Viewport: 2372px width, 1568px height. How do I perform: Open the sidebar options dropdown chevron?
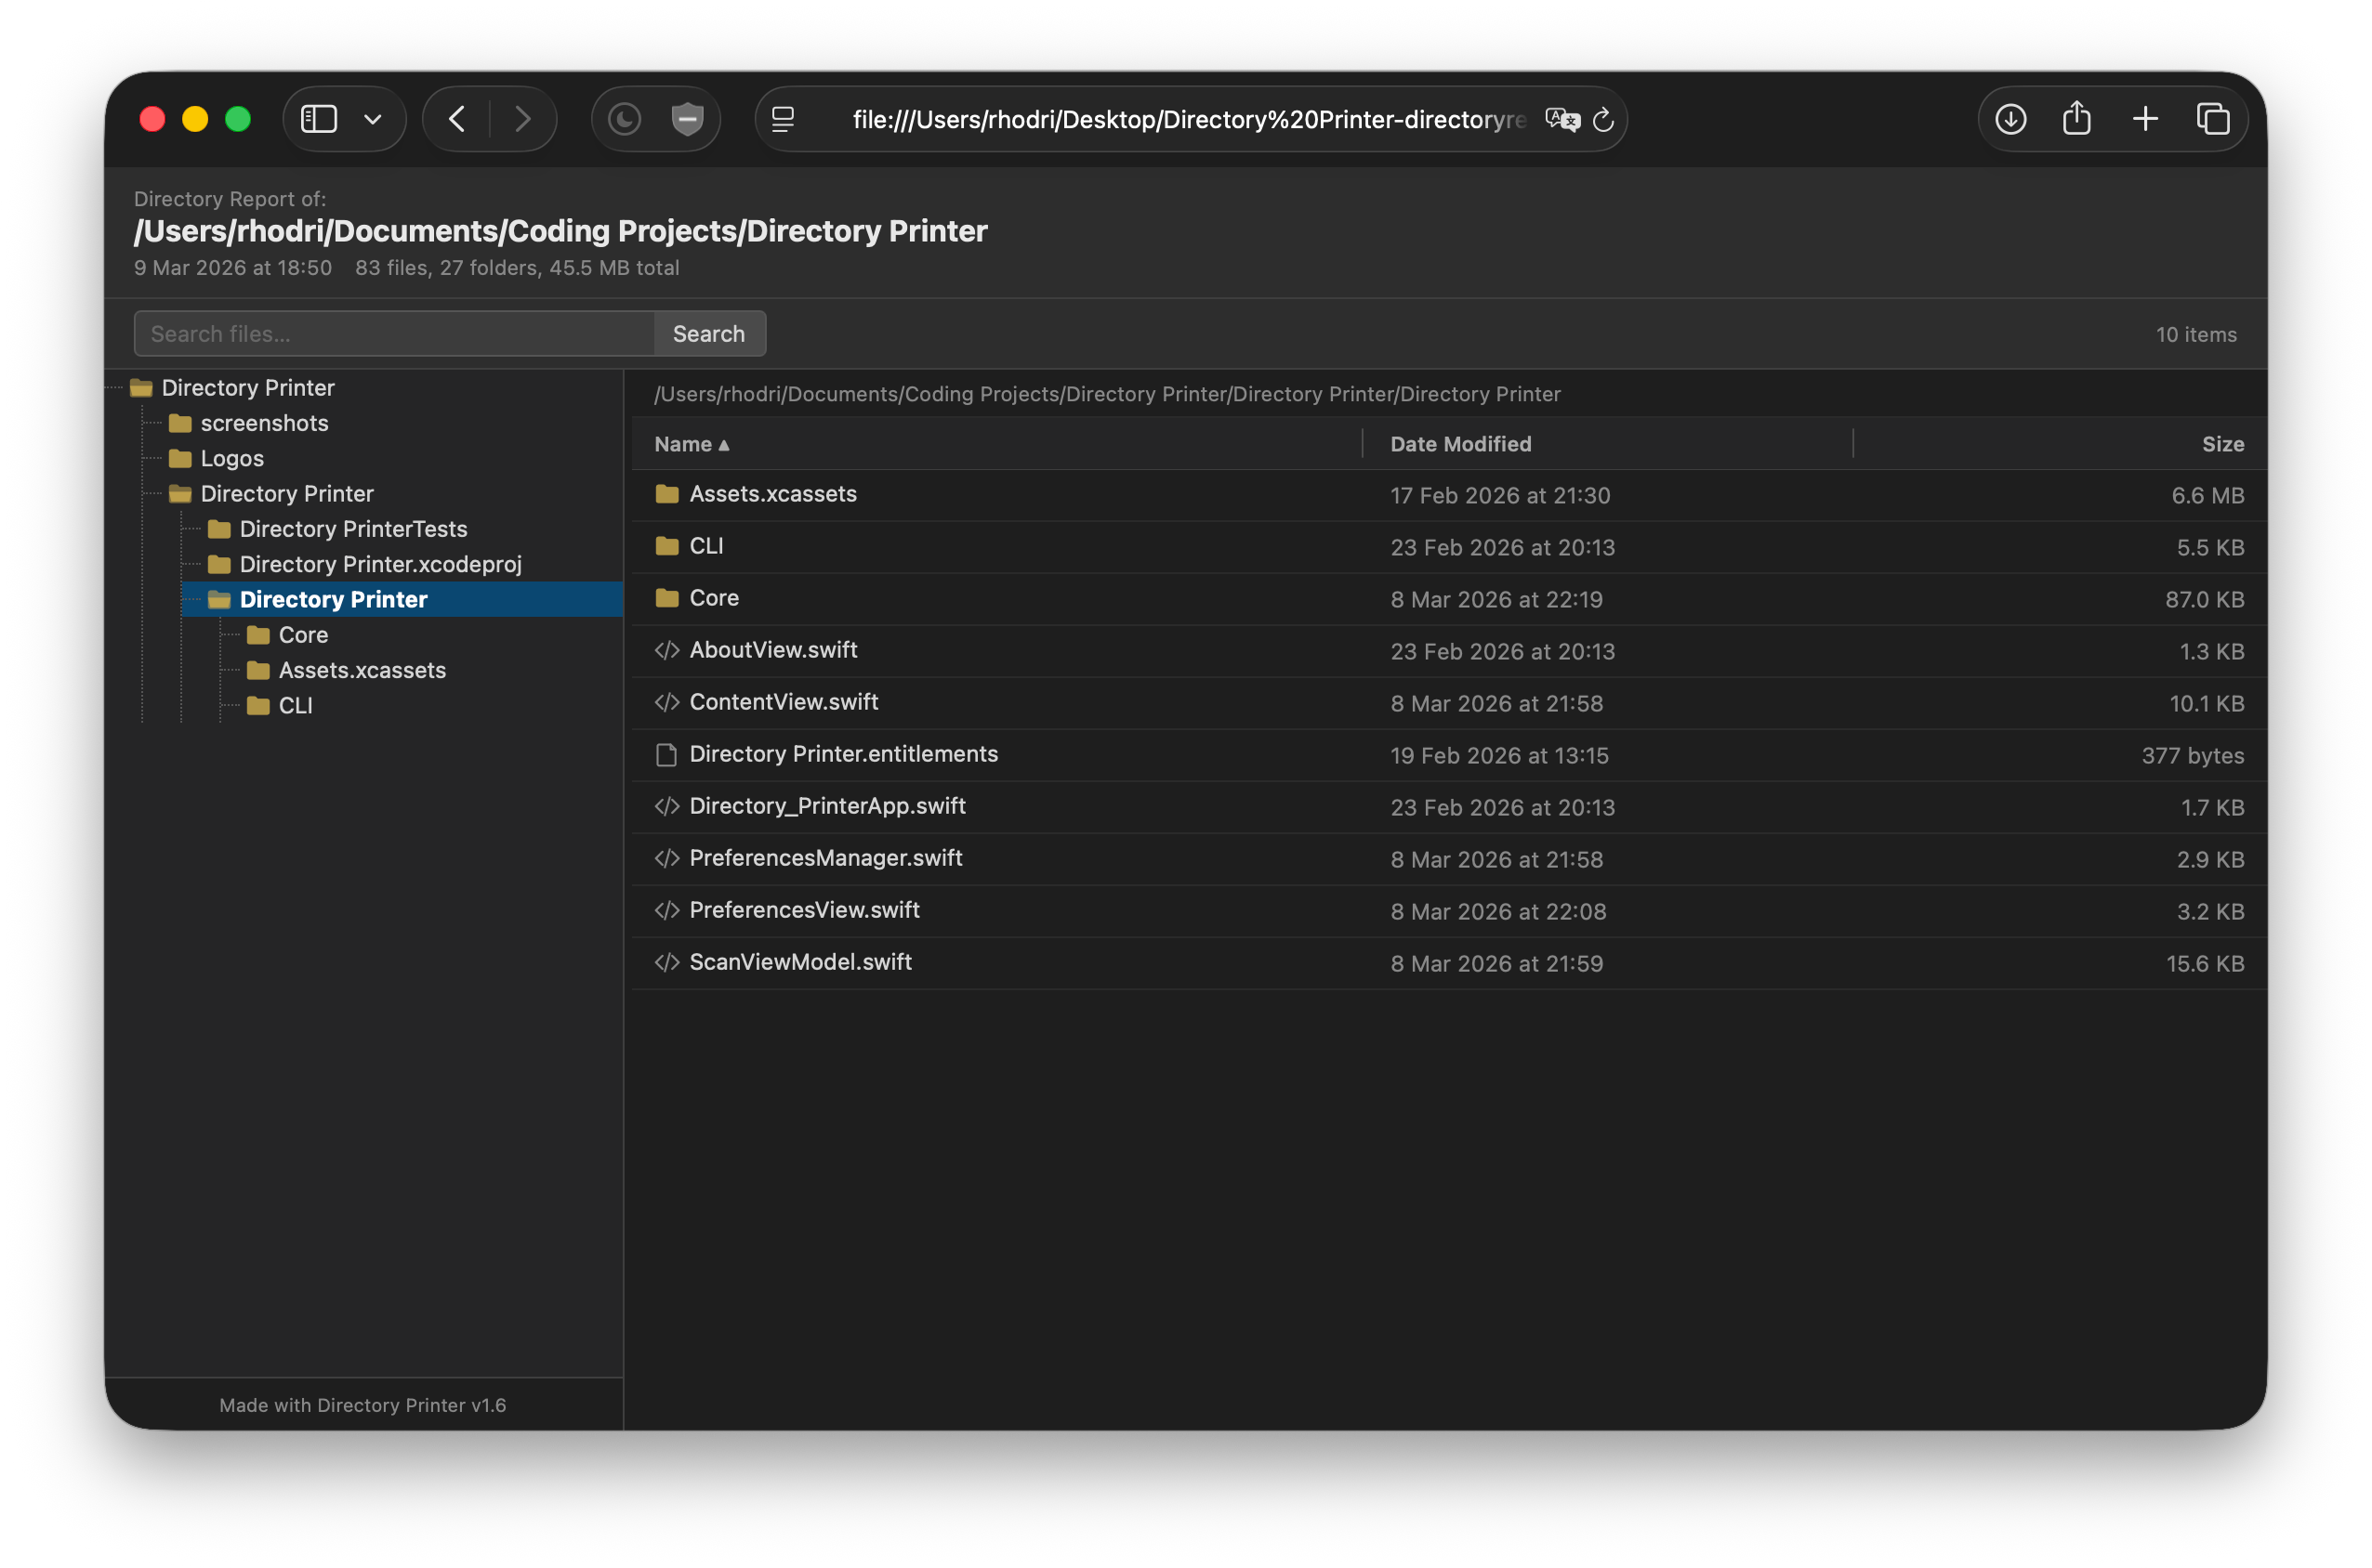(372, 120)
